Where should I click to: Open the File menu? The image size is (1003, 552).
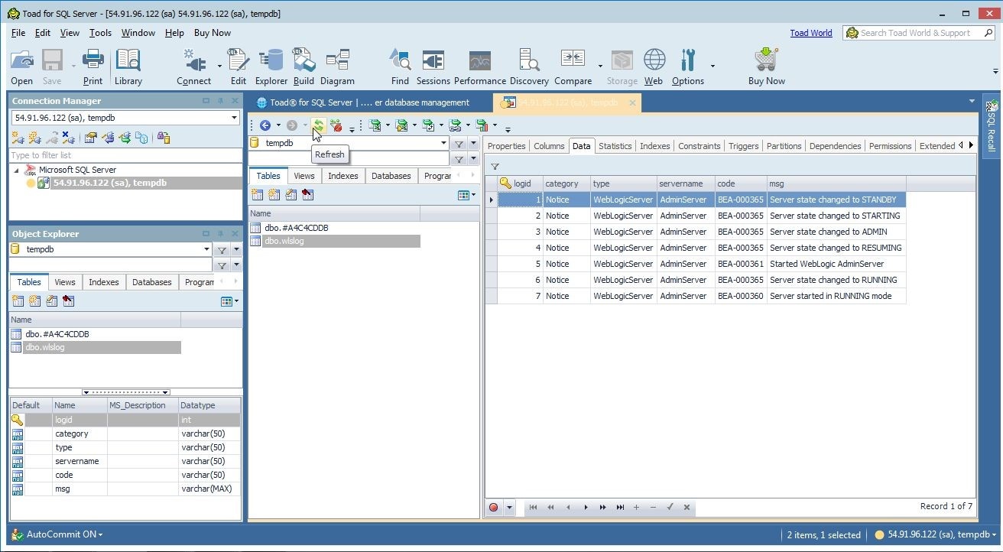[18, 33]
